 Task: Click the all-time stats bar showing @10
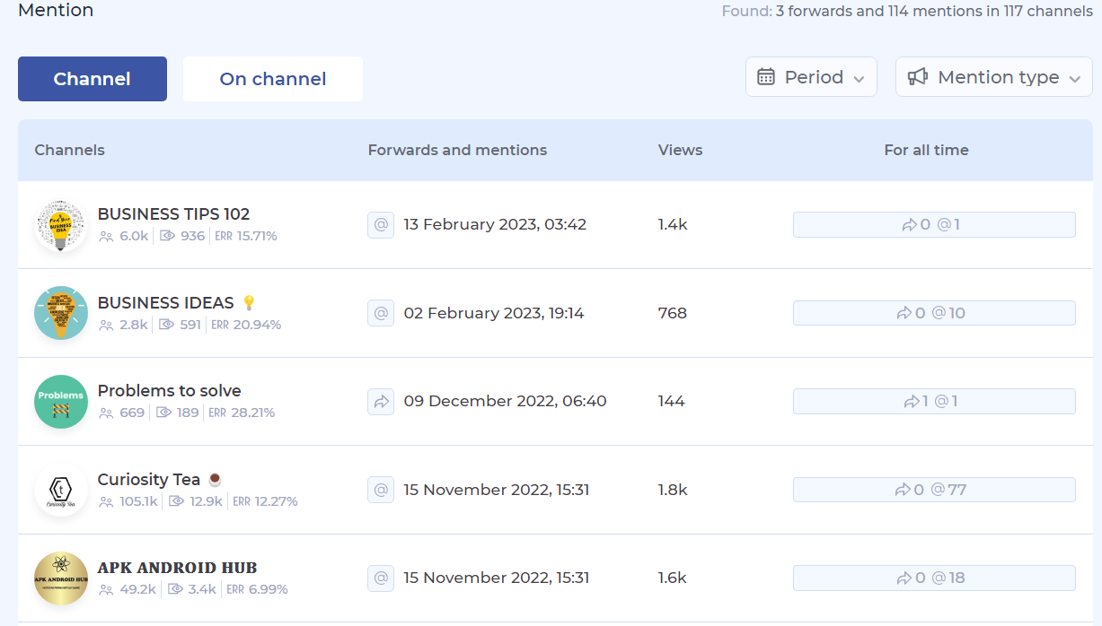pyautogui.click(x=934, y=313)
